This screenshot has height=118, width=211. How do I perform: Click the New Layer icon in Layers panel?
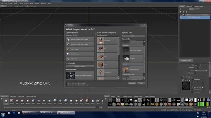181,12
